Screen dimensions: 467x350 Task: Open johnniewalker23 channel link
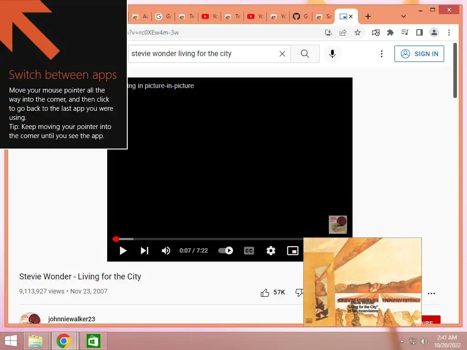pos(72,319)
